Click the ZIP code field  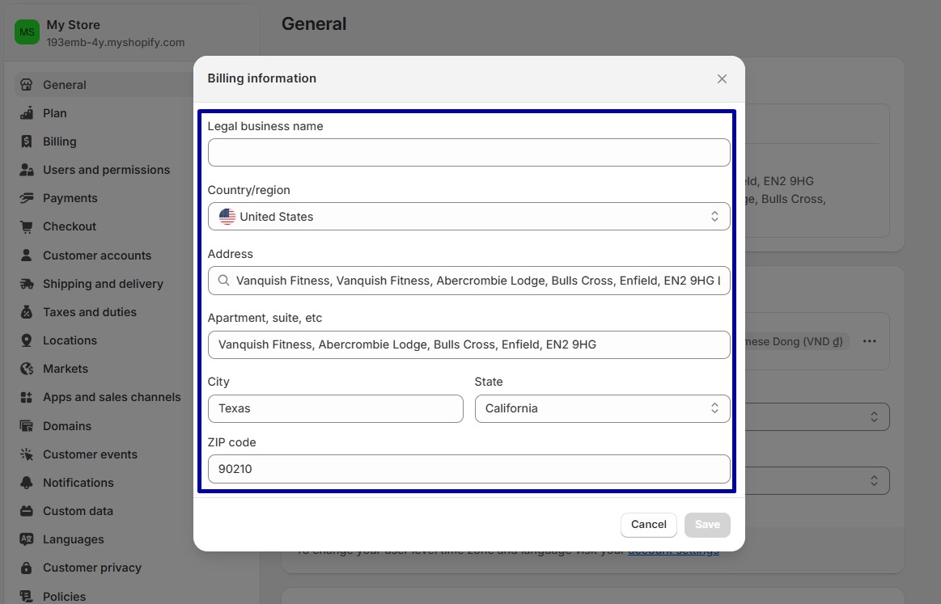tap(468, 468)
